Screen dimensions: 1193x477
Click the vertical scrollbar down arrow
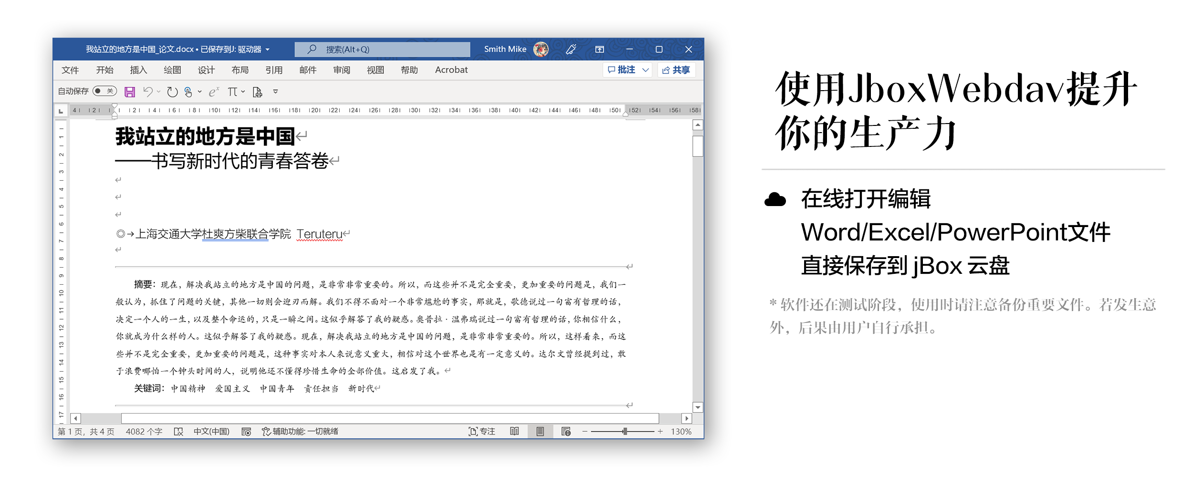click(x=698, y=407)
